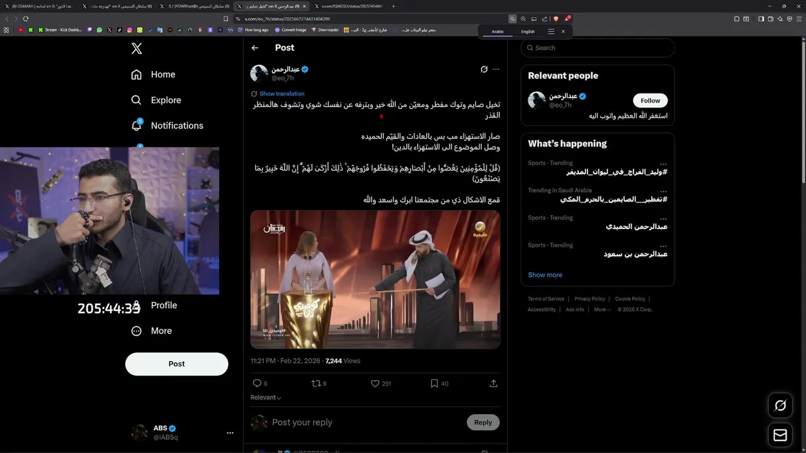Reload the page with the refresh button

point(26,19)
